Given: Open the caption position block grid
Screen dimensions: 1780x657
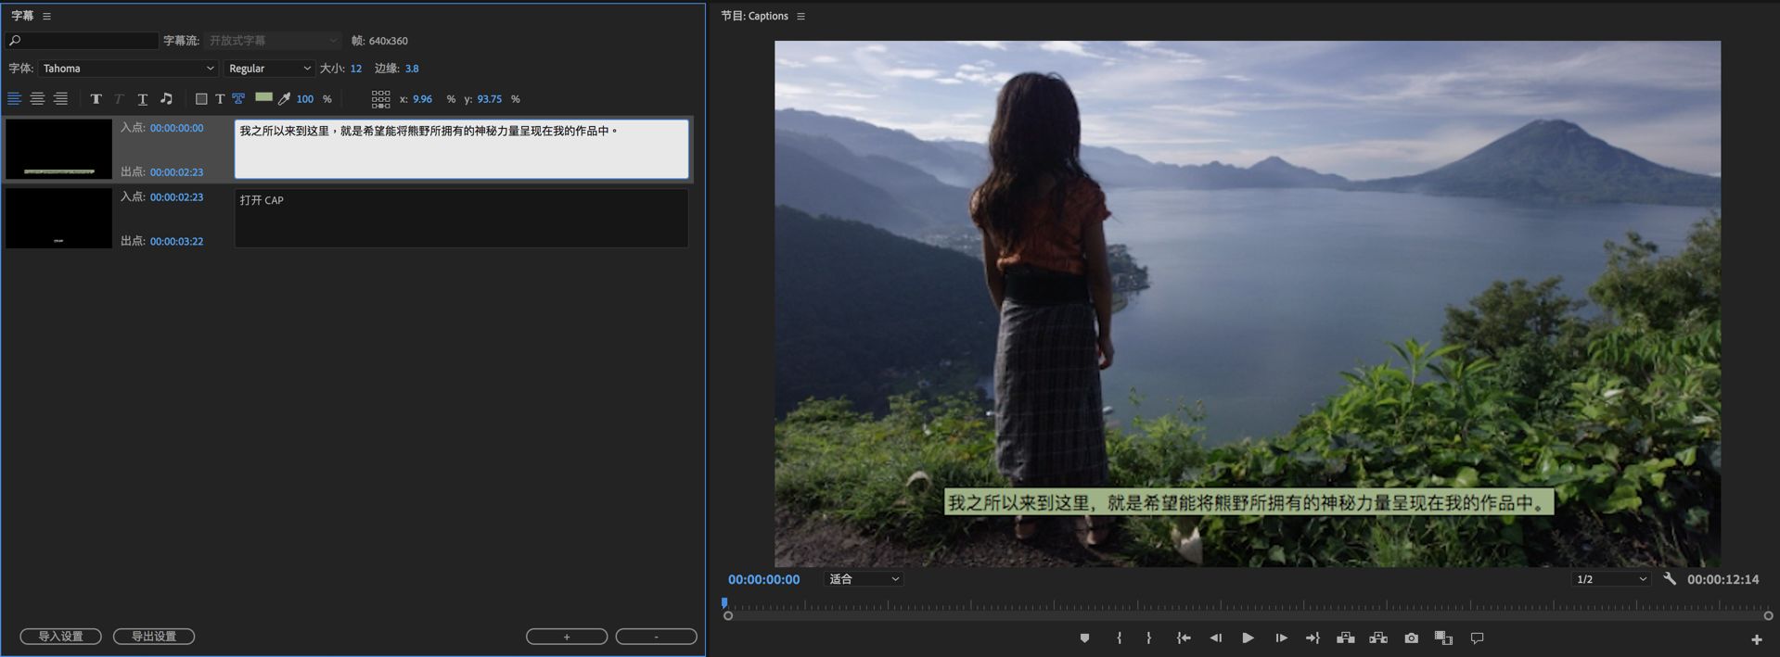Looking at the screenshot, I should pyautogui.click(x=380, y=99).
